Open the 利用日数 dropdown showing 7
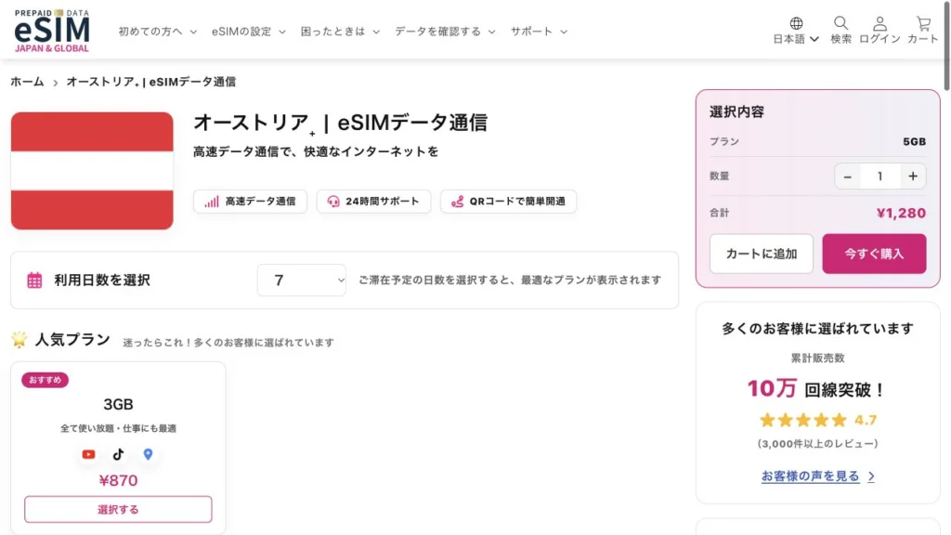Screen dimensions: 951x535 click(302, 281)
